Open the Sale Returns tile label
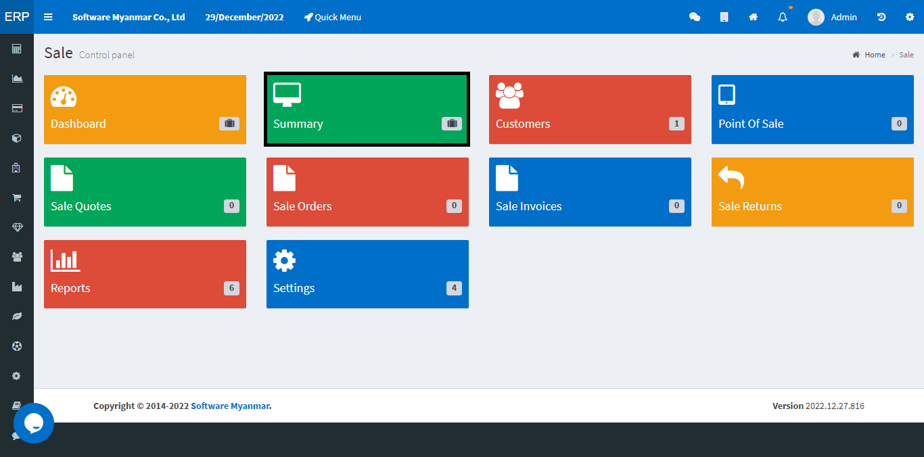Image resolution: width=924 pixels, height=457 pixels. point(750,206)
